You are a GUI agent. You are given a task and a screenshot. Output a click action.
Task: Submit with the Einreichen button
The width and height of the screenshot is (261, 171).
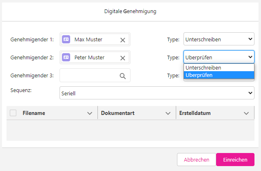point(235,160)
